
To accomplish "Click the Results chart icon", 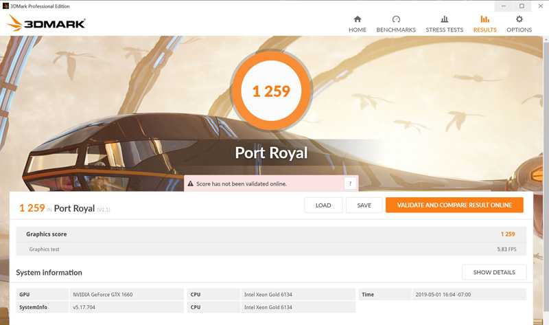I will coord(484,19).
